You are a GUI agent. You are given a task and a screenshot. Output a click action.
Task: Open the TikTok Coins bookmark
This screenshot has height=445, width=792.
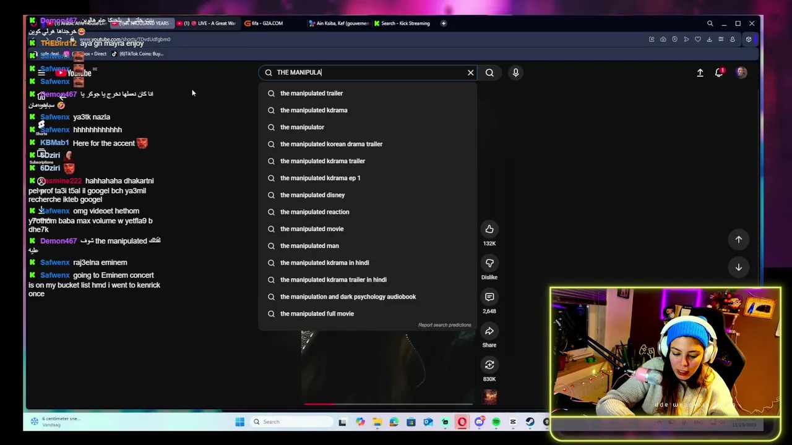pyautogui.click(x=137, y=54)
